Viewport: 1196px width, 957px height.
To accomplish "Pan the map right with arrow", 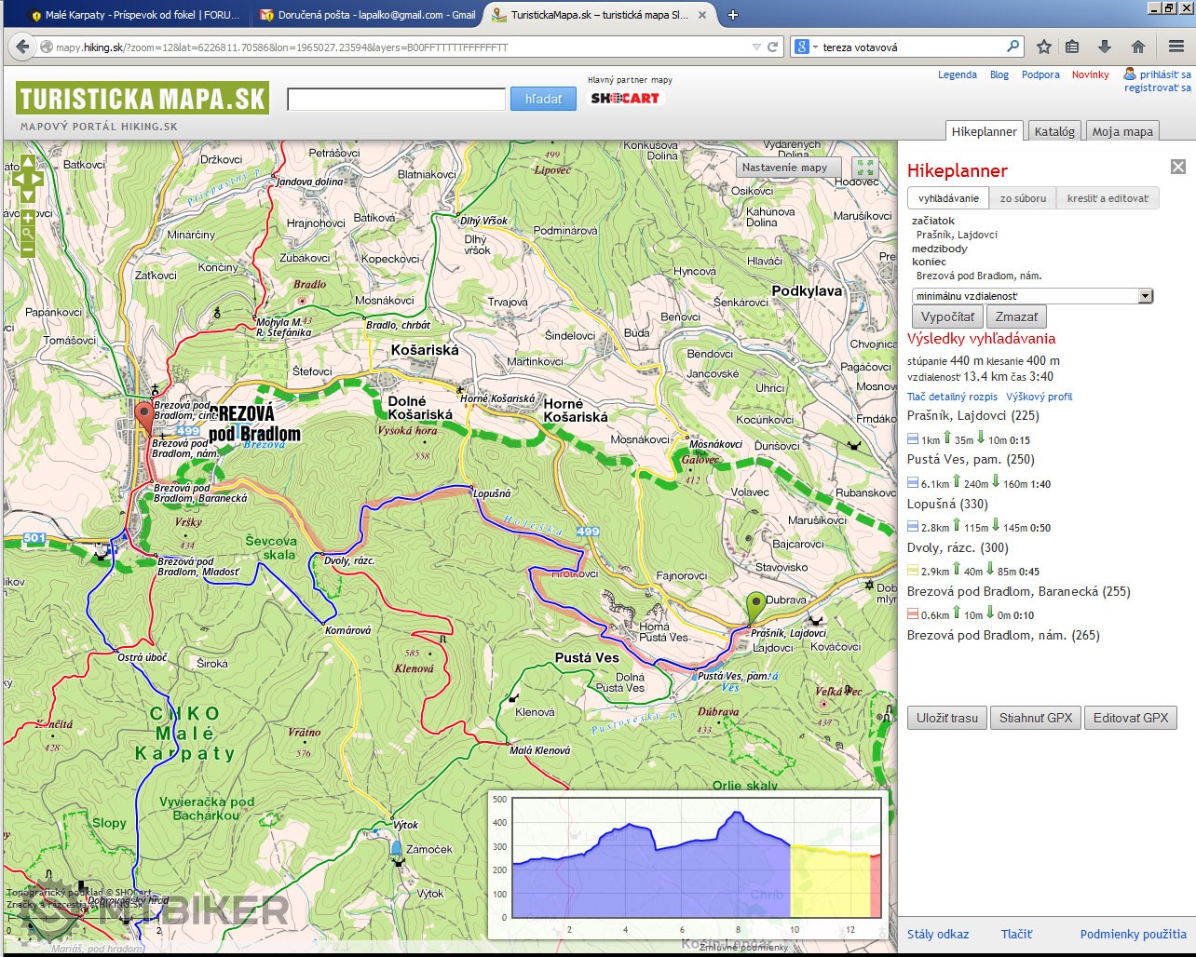I will click(37, 179).
